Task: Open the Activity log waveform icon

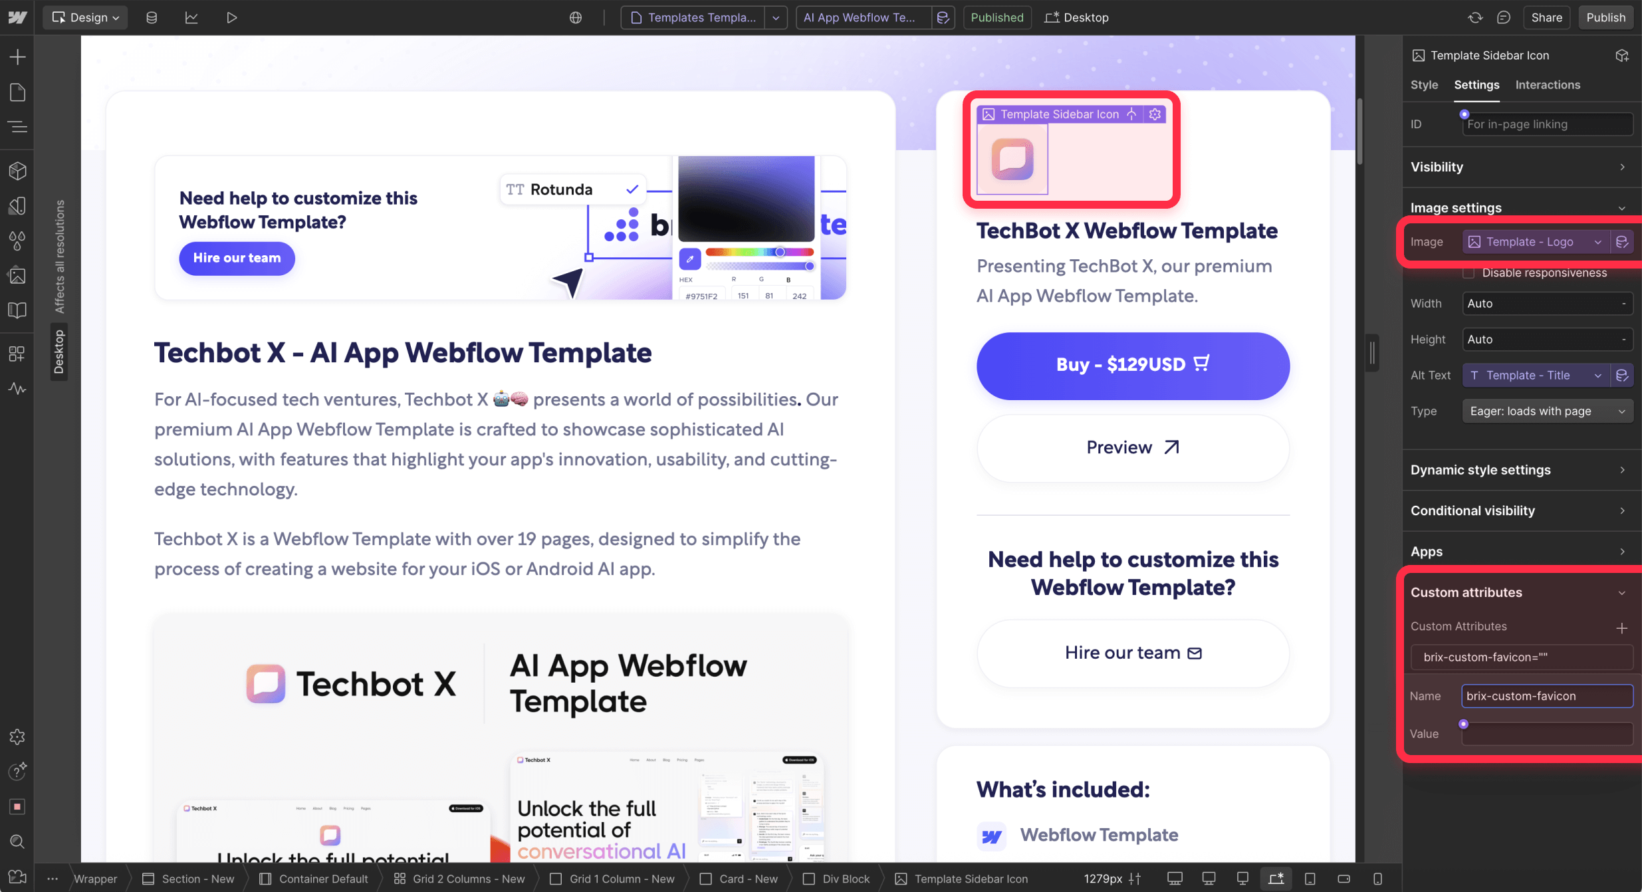Action: (x=17, y=388)
